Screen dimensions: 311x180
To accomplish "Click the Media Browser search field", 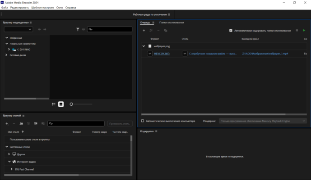I will (x=110, y=29).
